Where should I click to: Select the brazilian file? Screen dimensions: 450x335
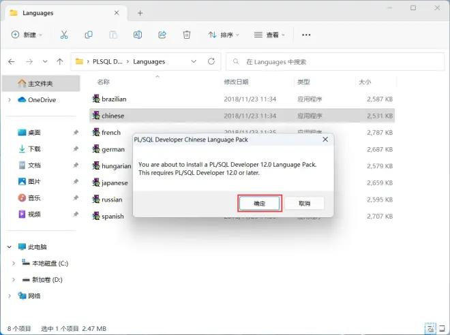[242, 99]
